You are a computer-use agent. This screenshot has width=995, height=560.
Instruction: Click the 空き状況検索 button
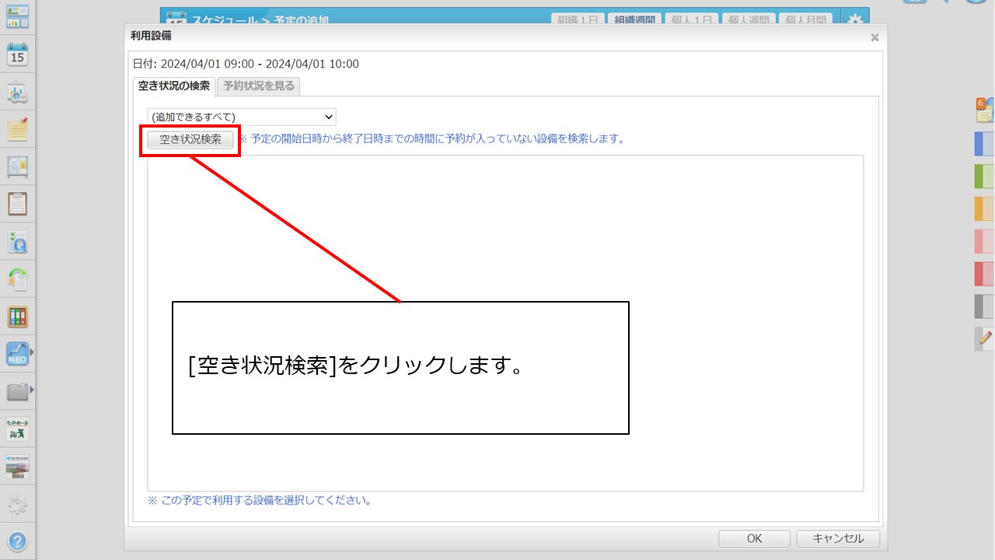190,140
